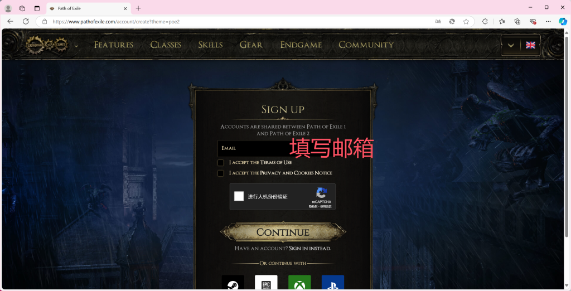Click the Grinding Gear Games logo
The height and width of the screenshot is (291, 571).
click(x=47, y=45)
